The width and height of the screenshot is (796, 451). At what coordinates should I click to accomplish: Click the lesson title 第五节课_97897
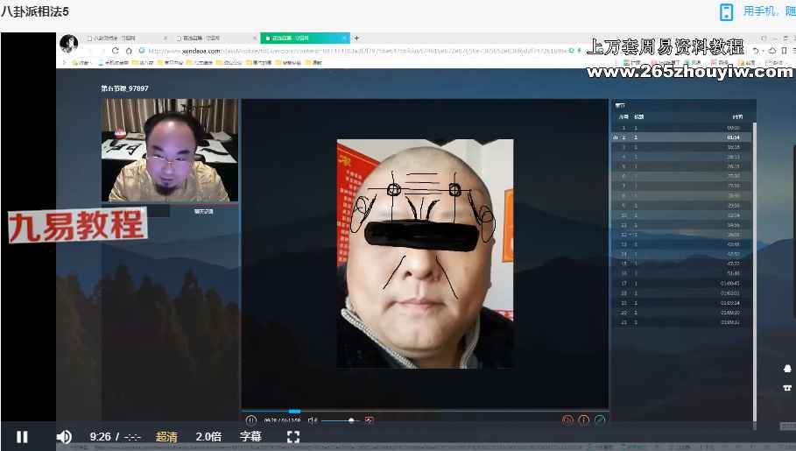pyautogui.click(x=124, y=88)
